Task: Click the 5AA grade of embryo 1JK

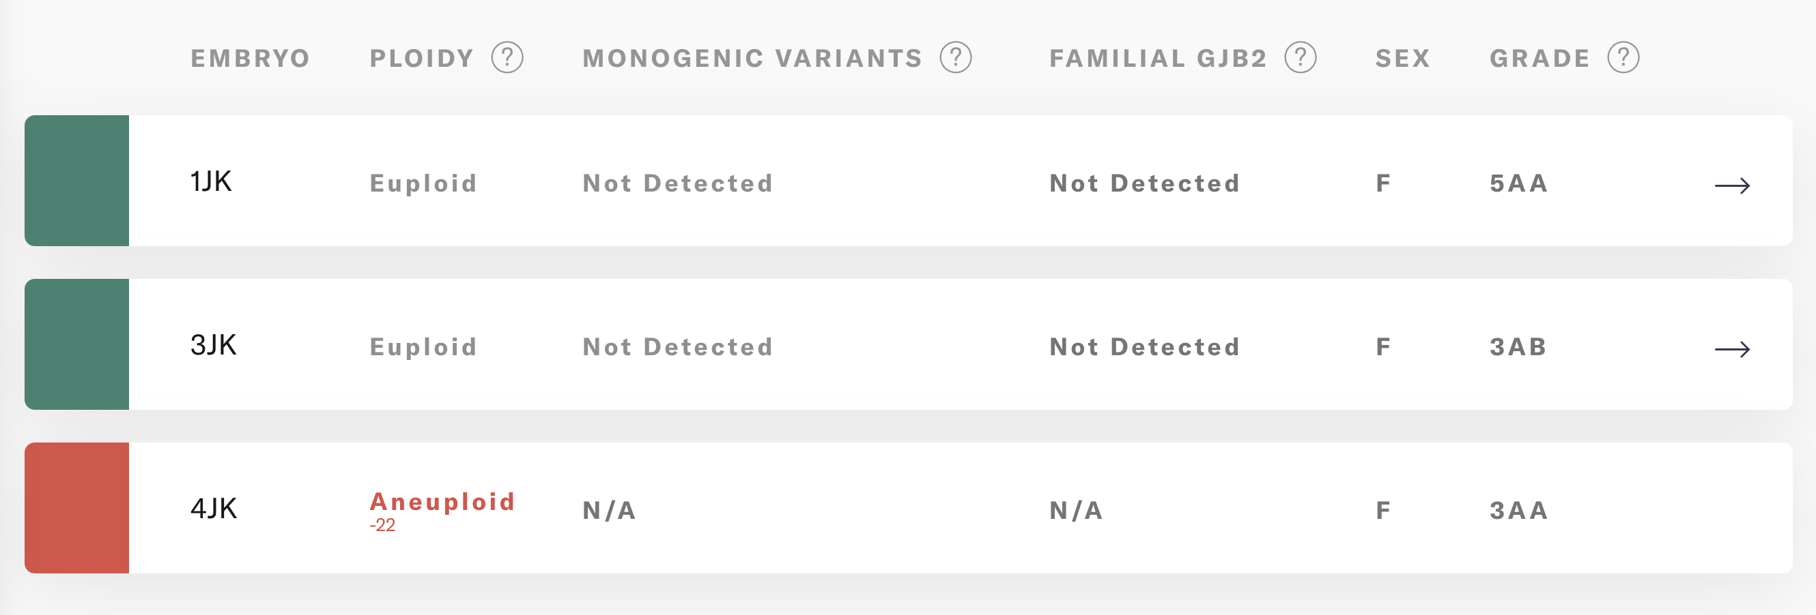Action: point(1518,183)
